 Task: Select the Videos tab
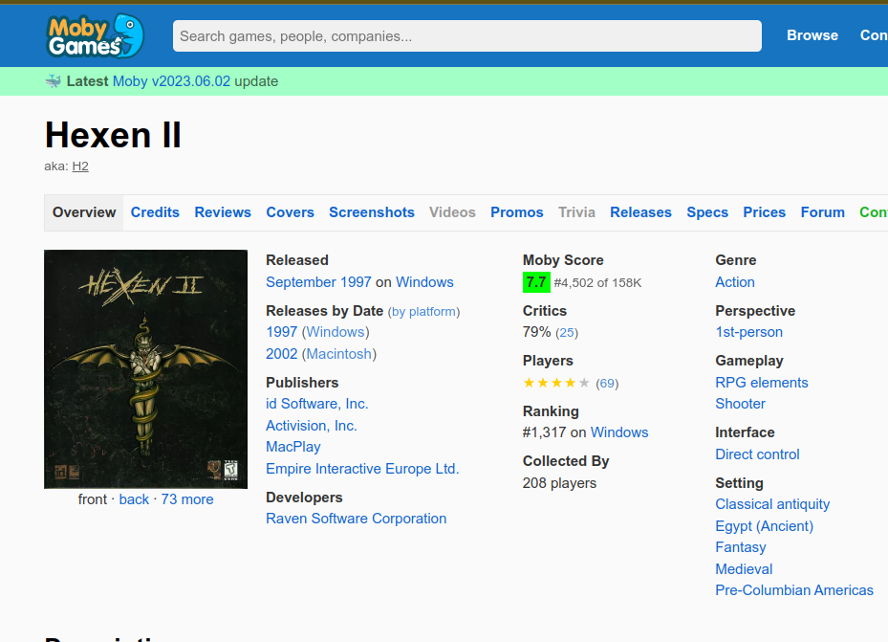[x=452, y=212]
